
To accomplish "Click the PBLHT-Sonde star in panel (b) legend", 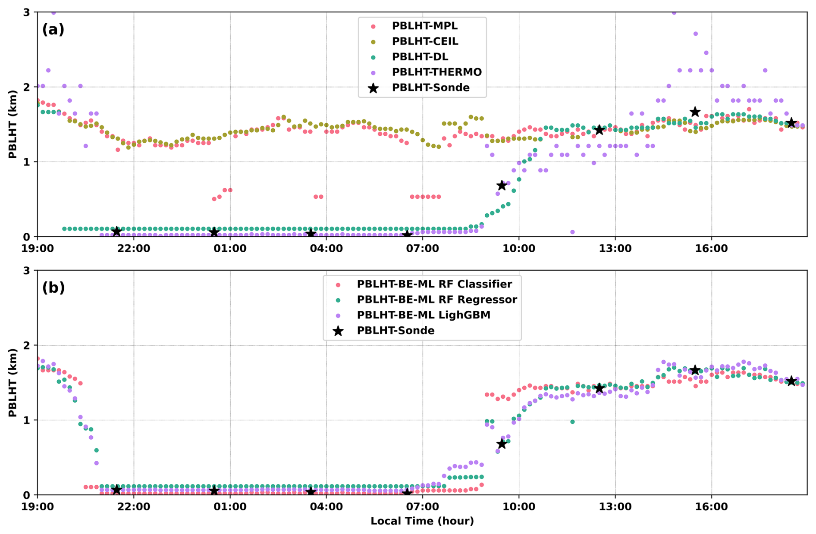I will tap(338, 331).
